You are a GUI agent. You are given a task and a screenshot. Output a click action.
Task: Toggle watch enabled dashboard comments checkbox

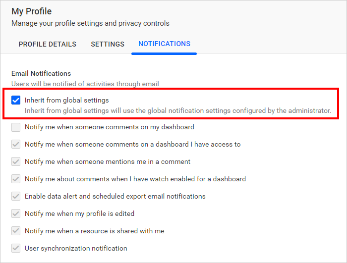(16, 179)
